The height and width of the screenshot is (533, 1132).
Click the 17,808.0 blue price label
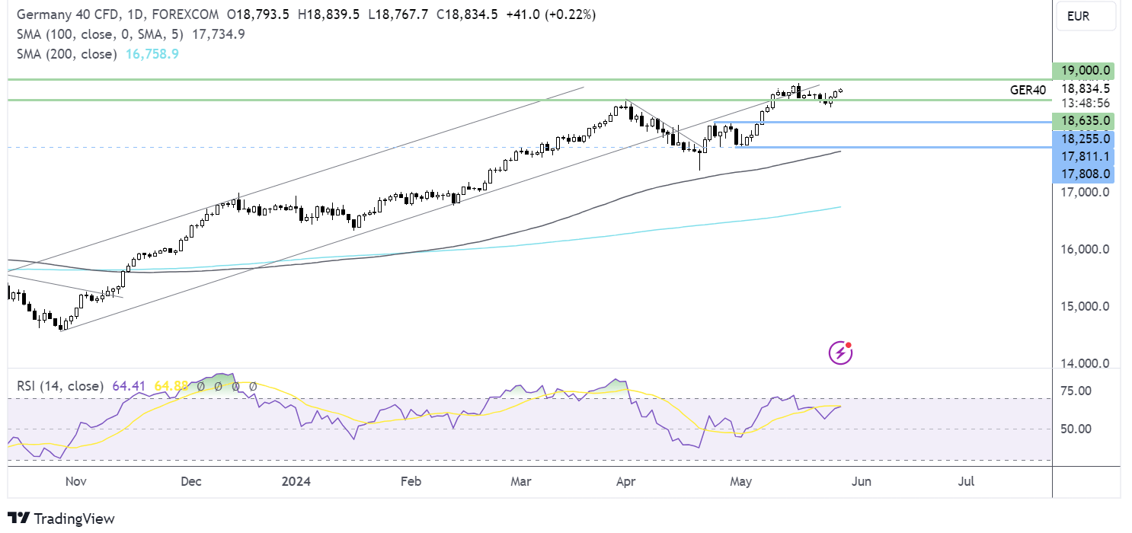1082,174
